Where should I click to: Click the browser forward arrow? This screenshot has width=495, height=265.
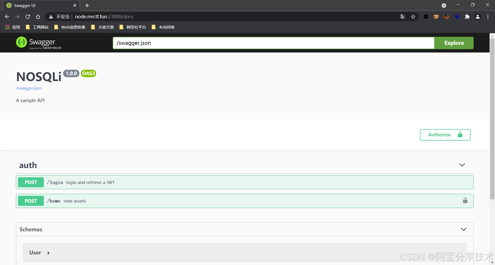(x=17, y=17)
